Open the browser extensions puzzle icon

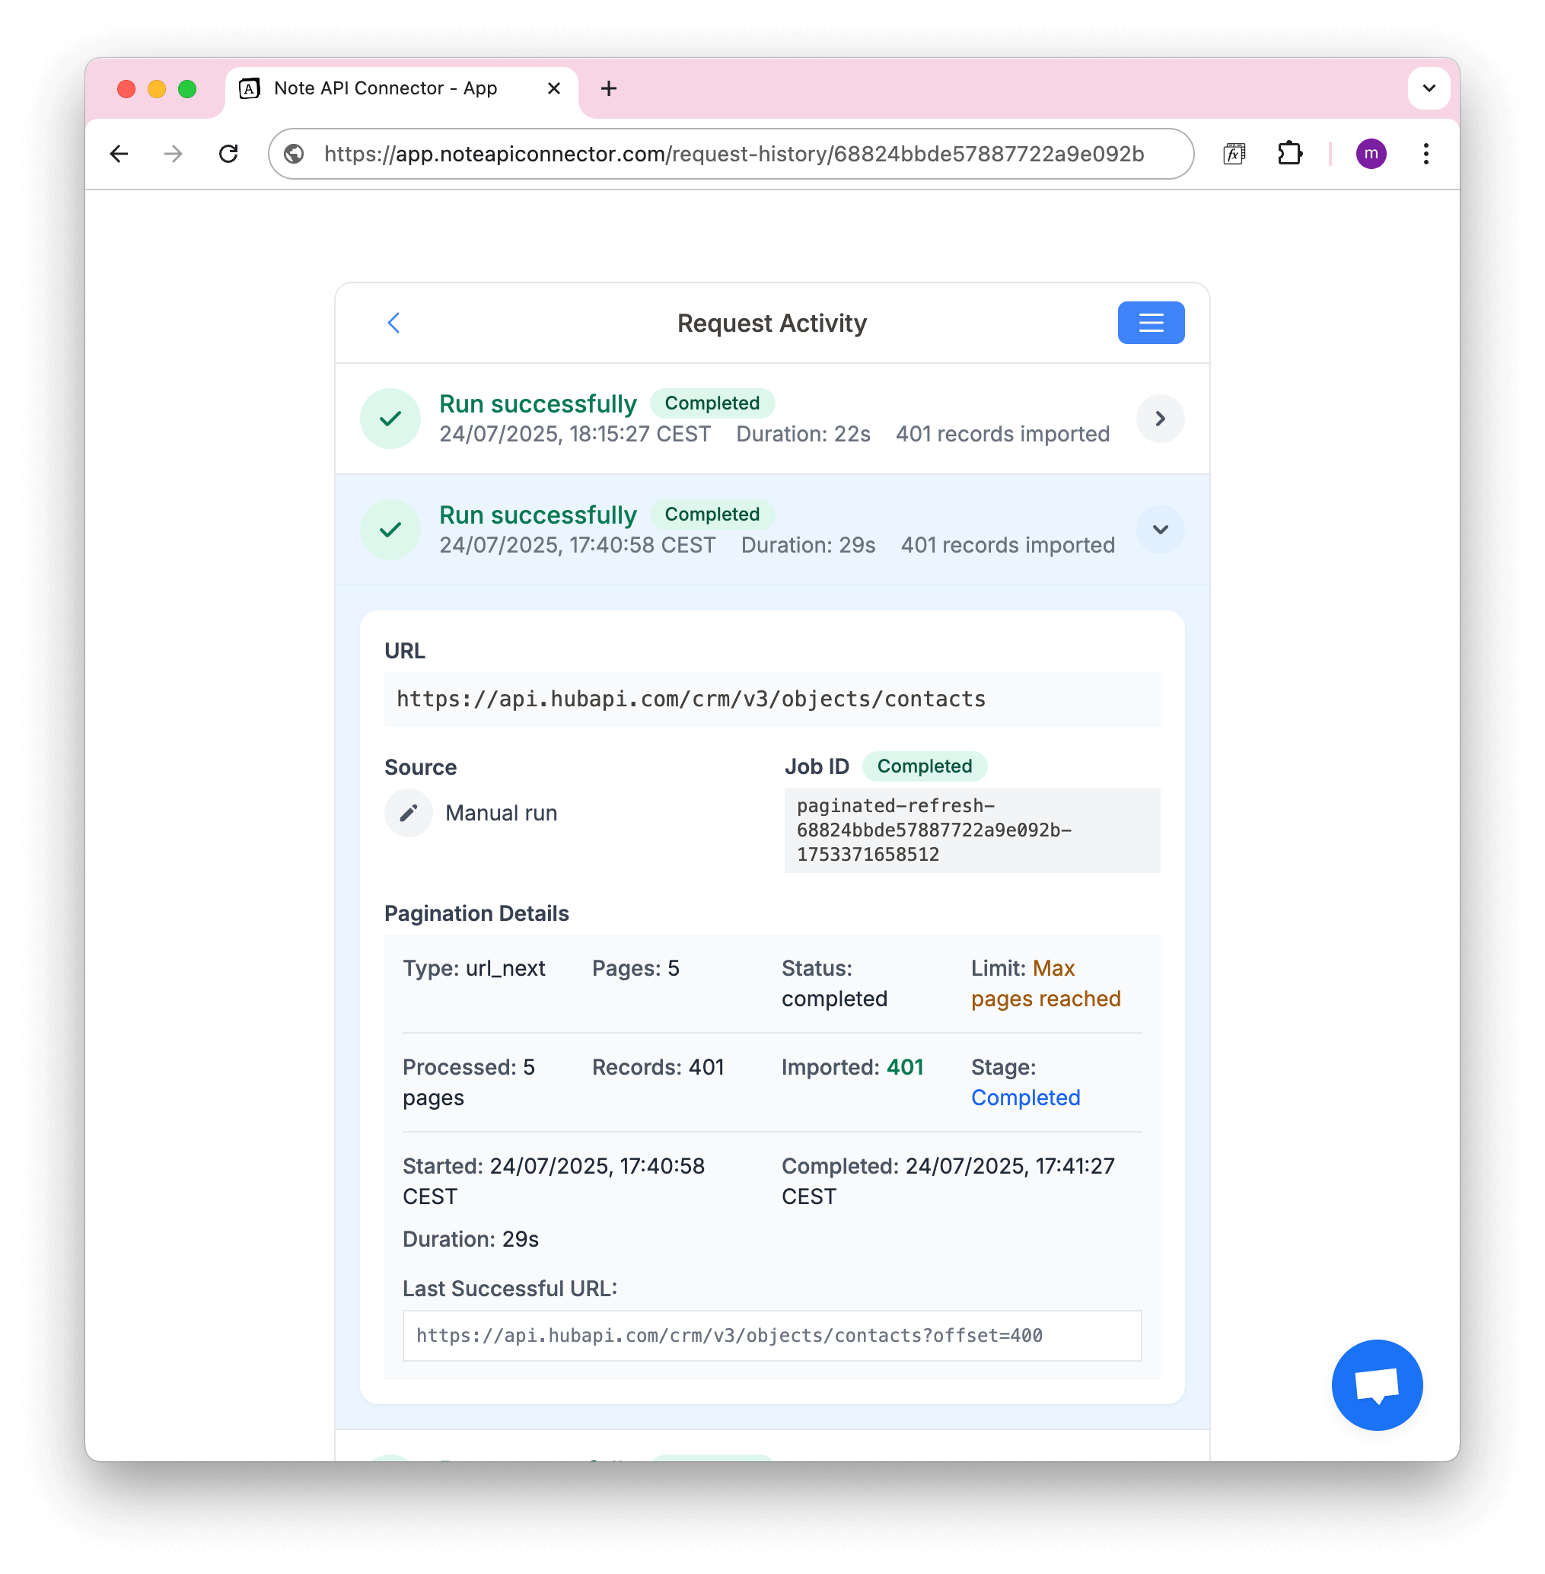tap(1290, 153)
